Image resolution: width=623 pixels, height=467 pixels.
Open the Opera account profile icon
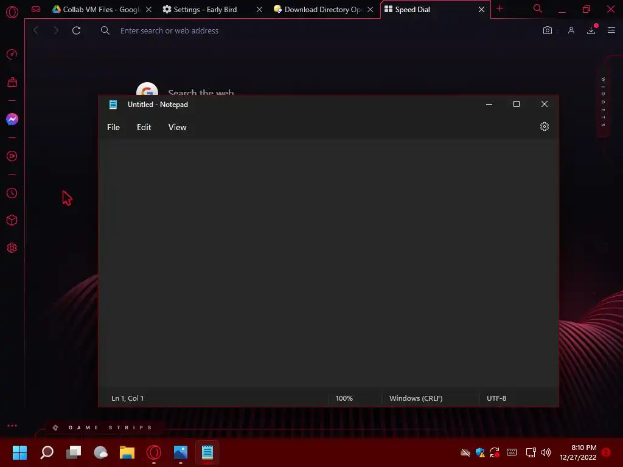pos(571,30)
